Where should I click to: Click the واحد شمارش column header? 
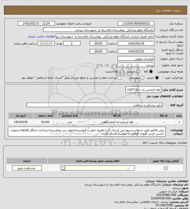[70, 115]
